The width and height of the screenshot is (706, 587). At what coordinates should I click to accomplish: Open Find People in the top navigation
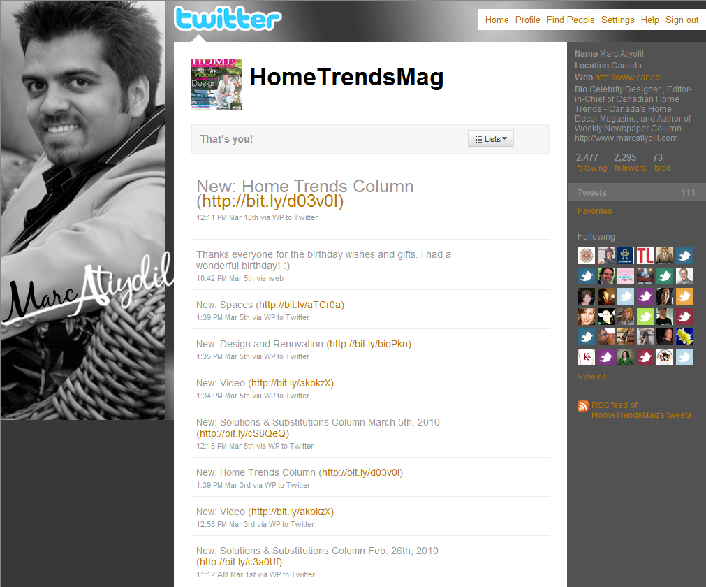coord(571,20)
